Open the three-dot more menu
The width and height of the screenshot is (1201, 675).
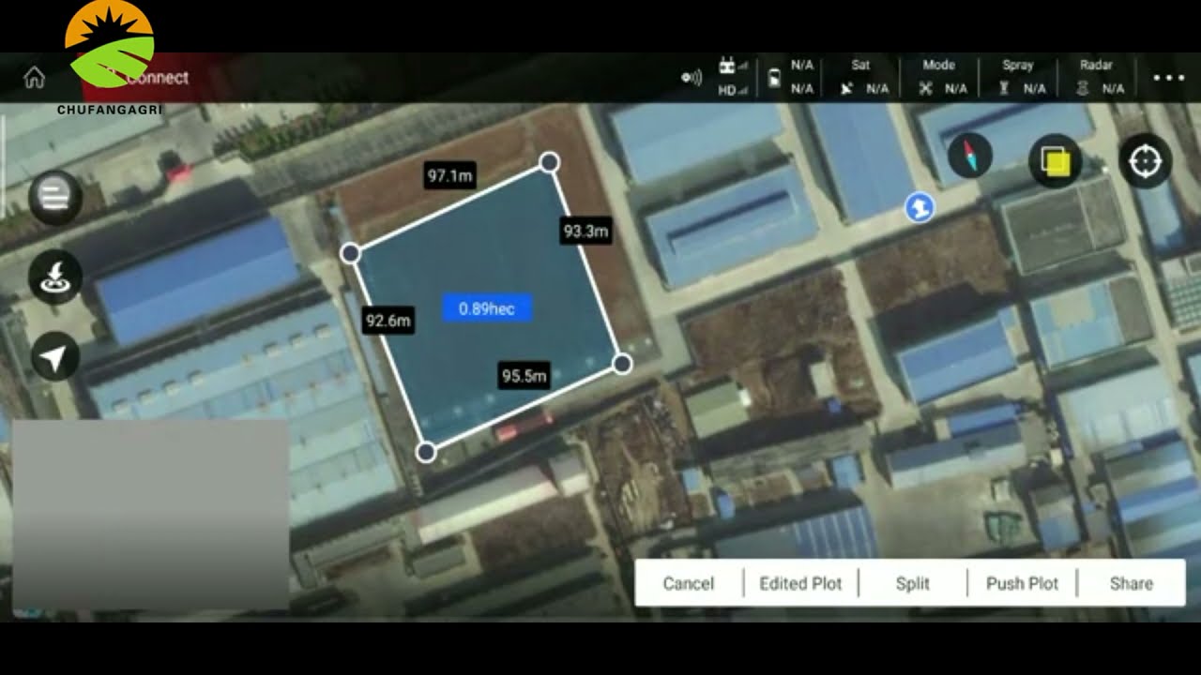tap(1168, 78)
